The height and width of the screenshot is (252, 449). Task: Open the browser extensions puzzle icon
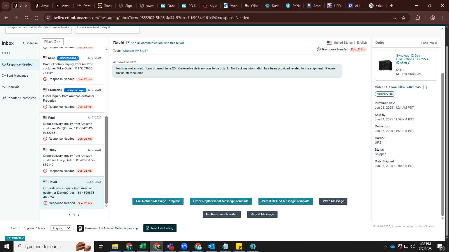(418, 18)
